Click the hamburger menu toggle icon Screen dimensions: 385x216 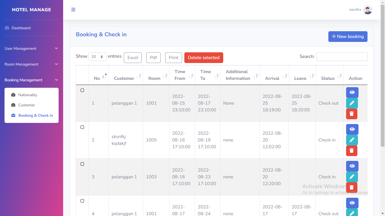coord(73,10)
